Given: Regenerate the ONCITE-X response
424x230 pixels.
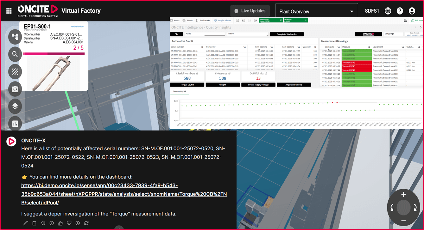Looking at the screenshot, I should point(86,223).
